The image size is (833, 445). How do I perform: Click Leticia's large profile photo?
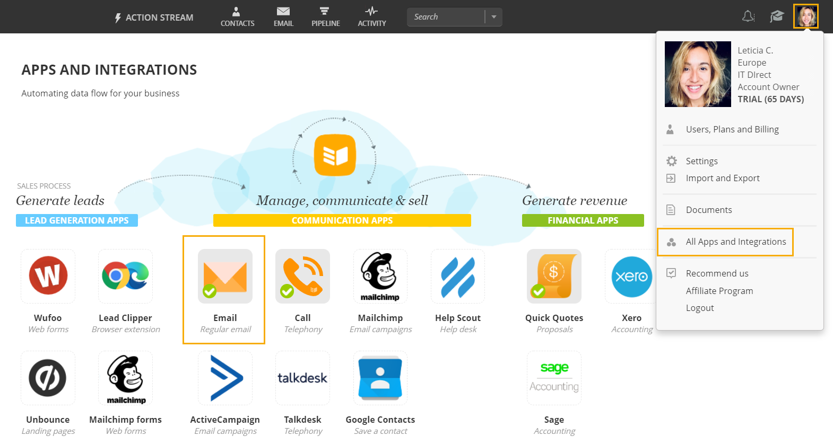pos(698,74)
